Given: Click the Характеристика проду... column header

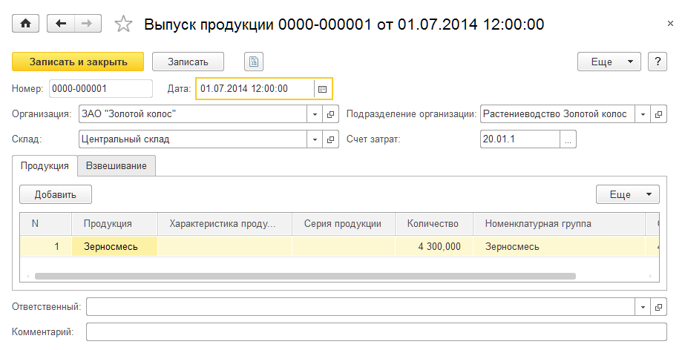Looking at the screenshot, I should [225, 224].
